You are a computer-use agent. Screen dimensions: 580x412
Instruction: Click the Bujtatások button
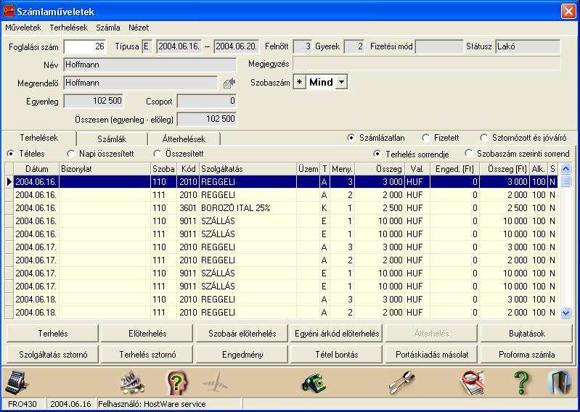(527, 334)
